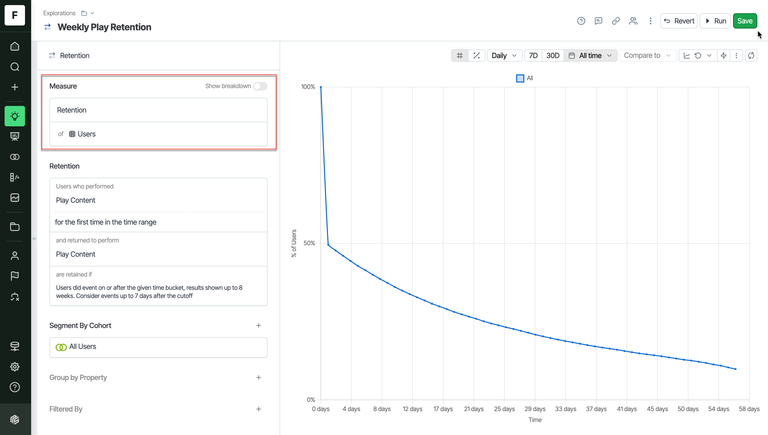Open comments icon in header

pyautogui.click(x=598, y=21)
